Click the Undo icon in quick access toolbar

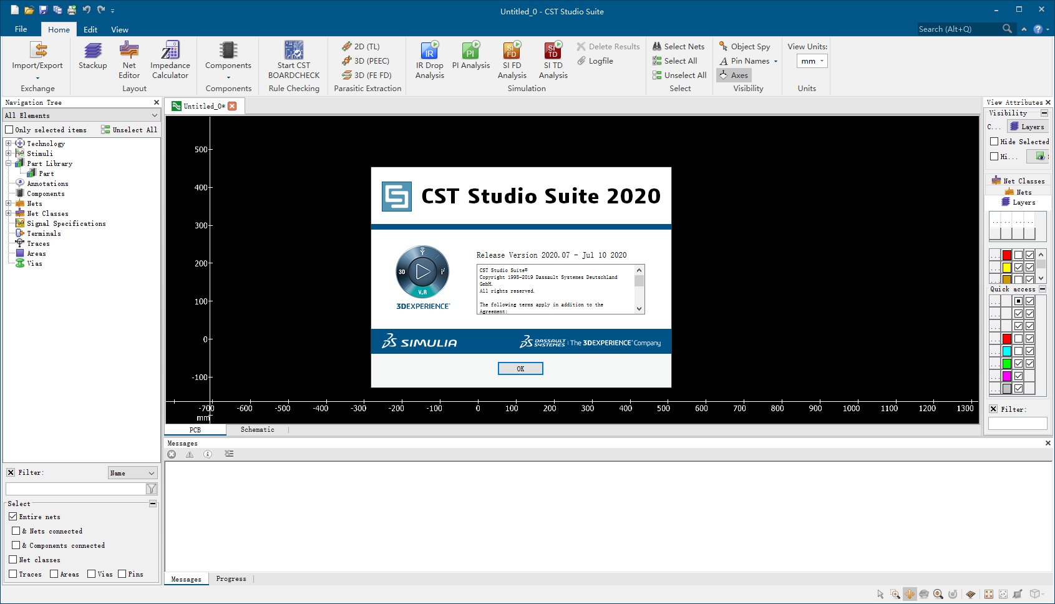tap(86, 10)
